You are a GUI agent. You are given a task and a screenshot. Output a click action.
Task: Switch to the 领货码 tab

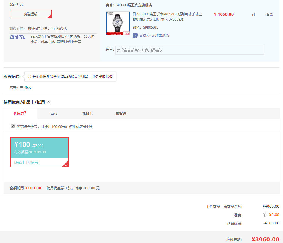121,114
